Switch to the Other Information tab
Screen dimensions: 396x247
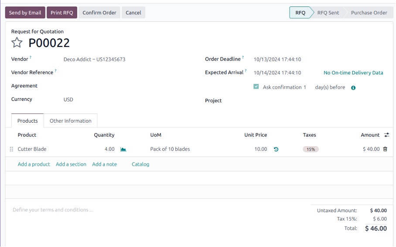coord(71,121)
